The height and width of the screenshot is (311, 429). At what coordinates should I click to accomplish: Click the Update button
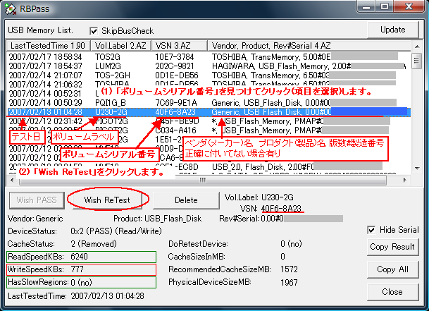pos(392,30)
